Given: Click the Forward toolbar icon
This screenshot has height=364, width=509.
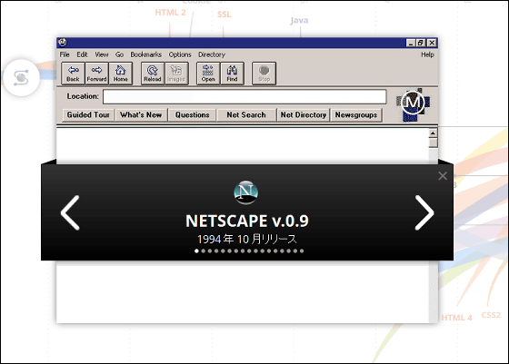Looking at the screenshot, I should click(x=96, y=74).
